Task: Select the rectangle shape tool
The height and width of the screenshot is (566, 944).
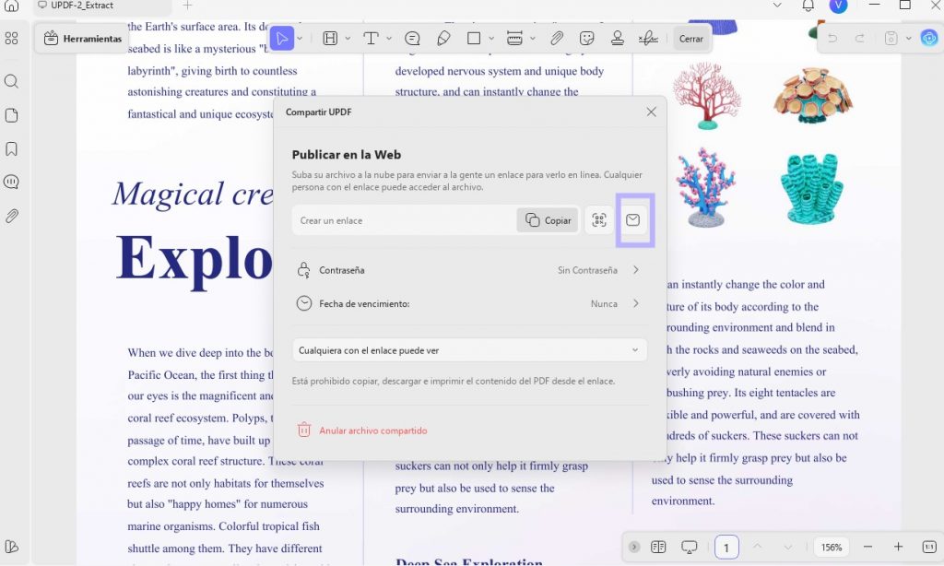Action: click(x=474, y=39)
